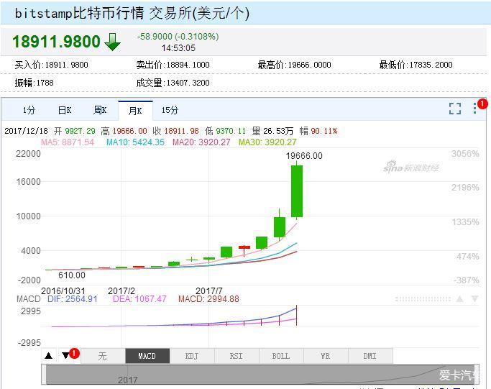Switch to the 日K chart tab

[x=65, y=110]
